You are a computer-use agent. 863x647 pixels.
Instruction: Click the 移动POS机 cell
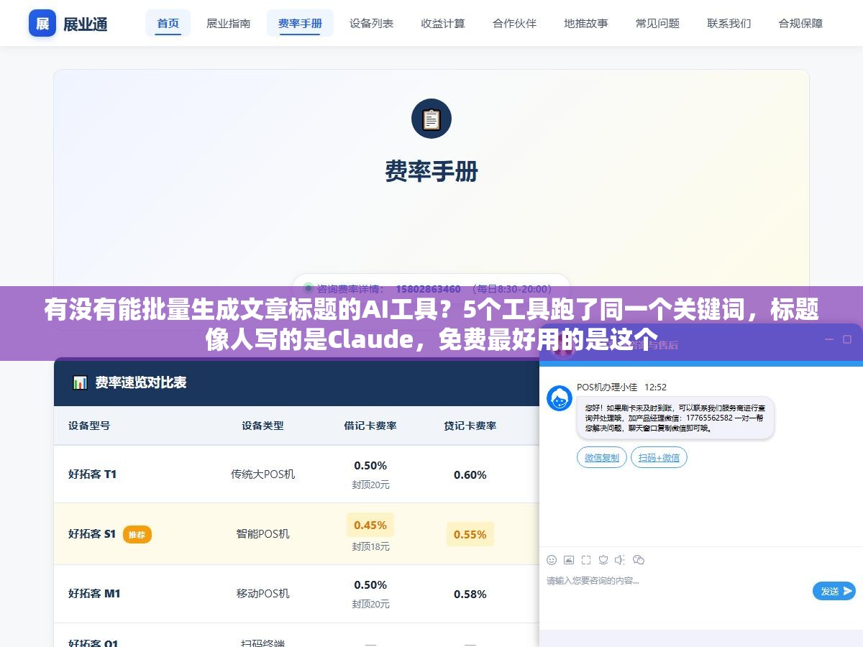pyautogui.click(x=263, y=593)
